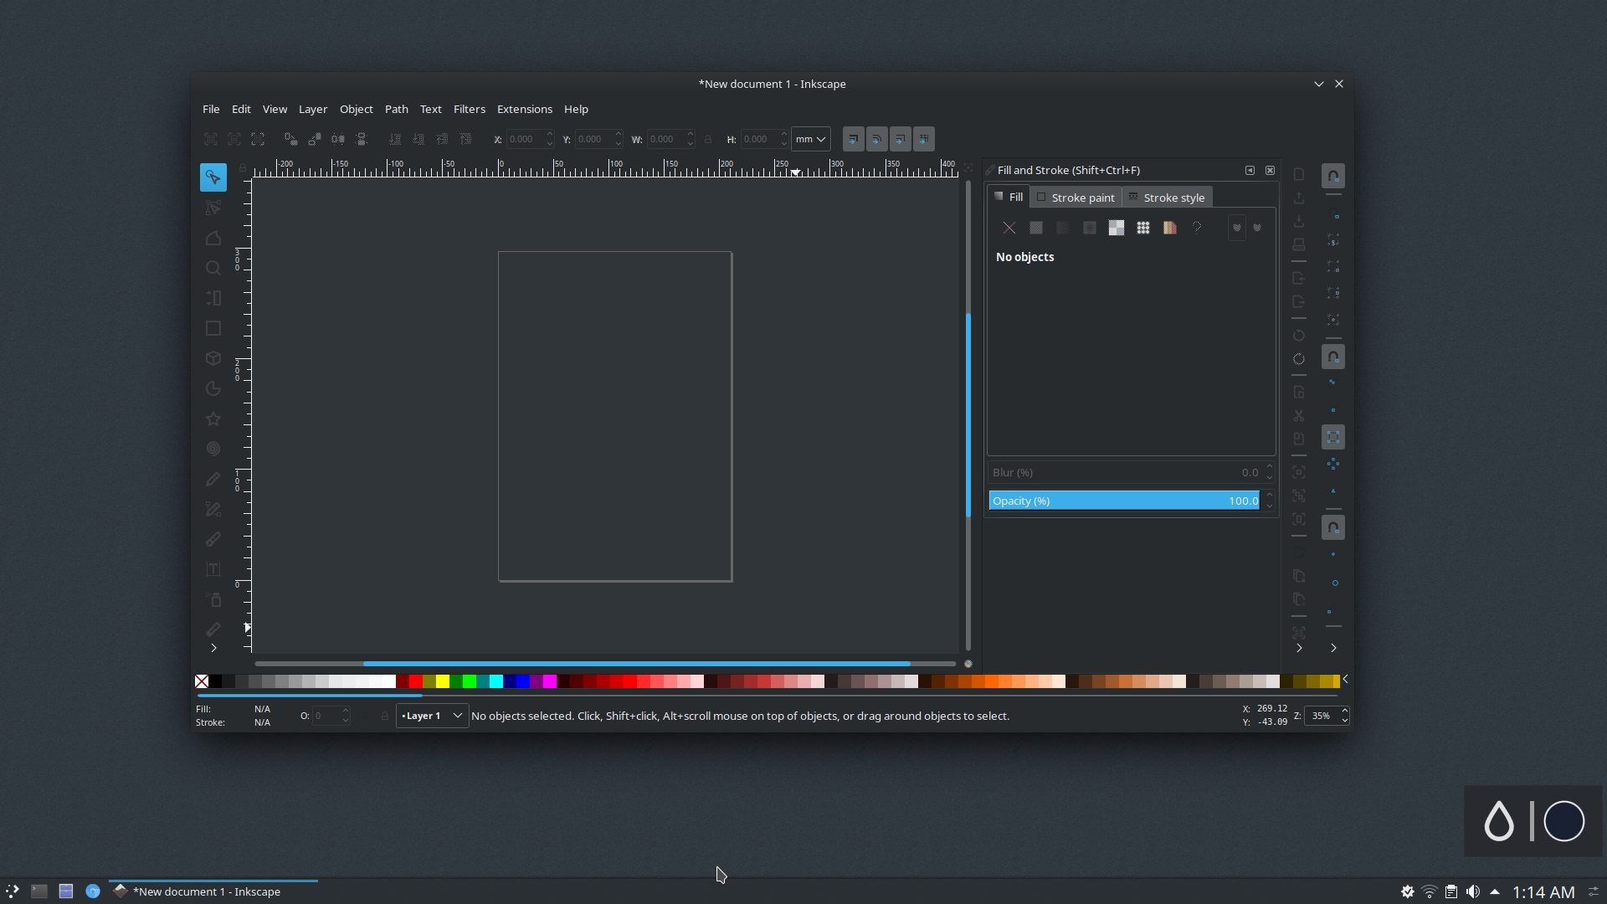
Task: Close the Fill and Stroke panel
Action: [1270, 171]
